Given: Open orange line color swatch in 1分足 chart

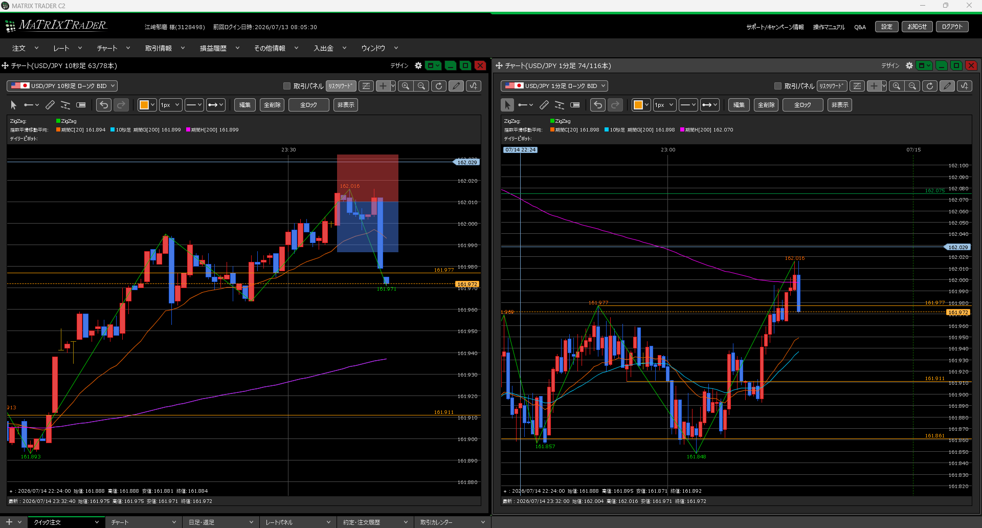Looking at the screenshot, I should coord(641,105).
